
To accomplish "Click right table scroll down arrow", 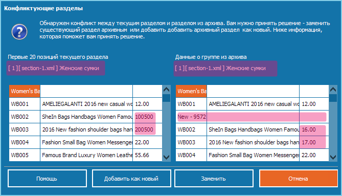I will click(x=333, y=157).
